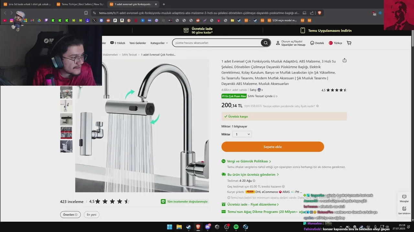Click the main faucet product image
Viewport: 414px width, 232px height.
click(x=142, y=126)
